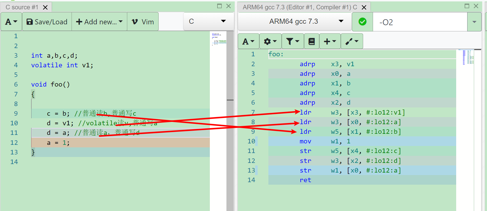Close the ARM64 gcc 7.3 compiler tab
Viewport: 487px width, 211px height.
click(x=364, y=7)
